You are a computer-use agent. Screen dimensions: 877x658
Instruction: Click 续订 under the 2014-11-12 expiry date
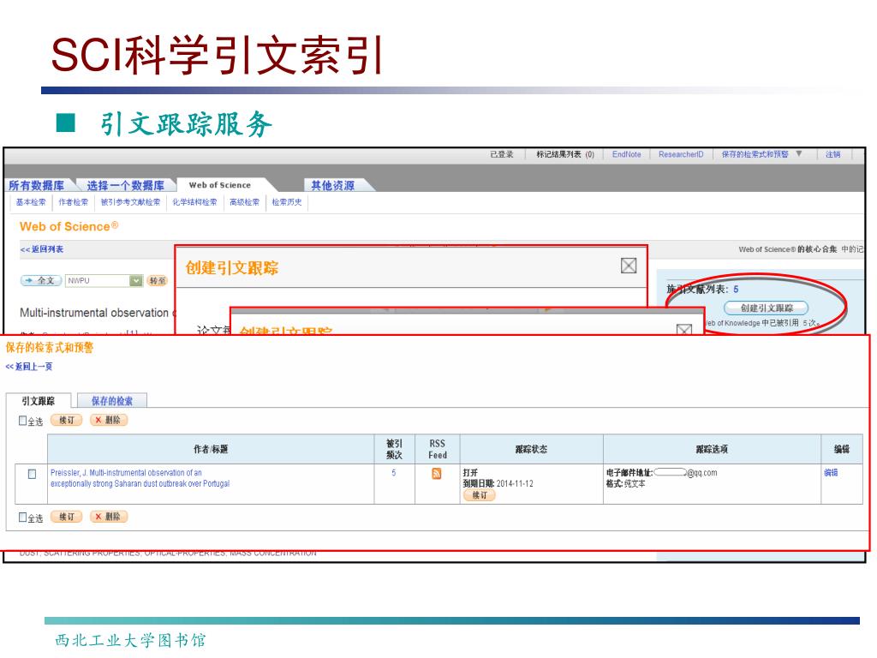(480, 495)
